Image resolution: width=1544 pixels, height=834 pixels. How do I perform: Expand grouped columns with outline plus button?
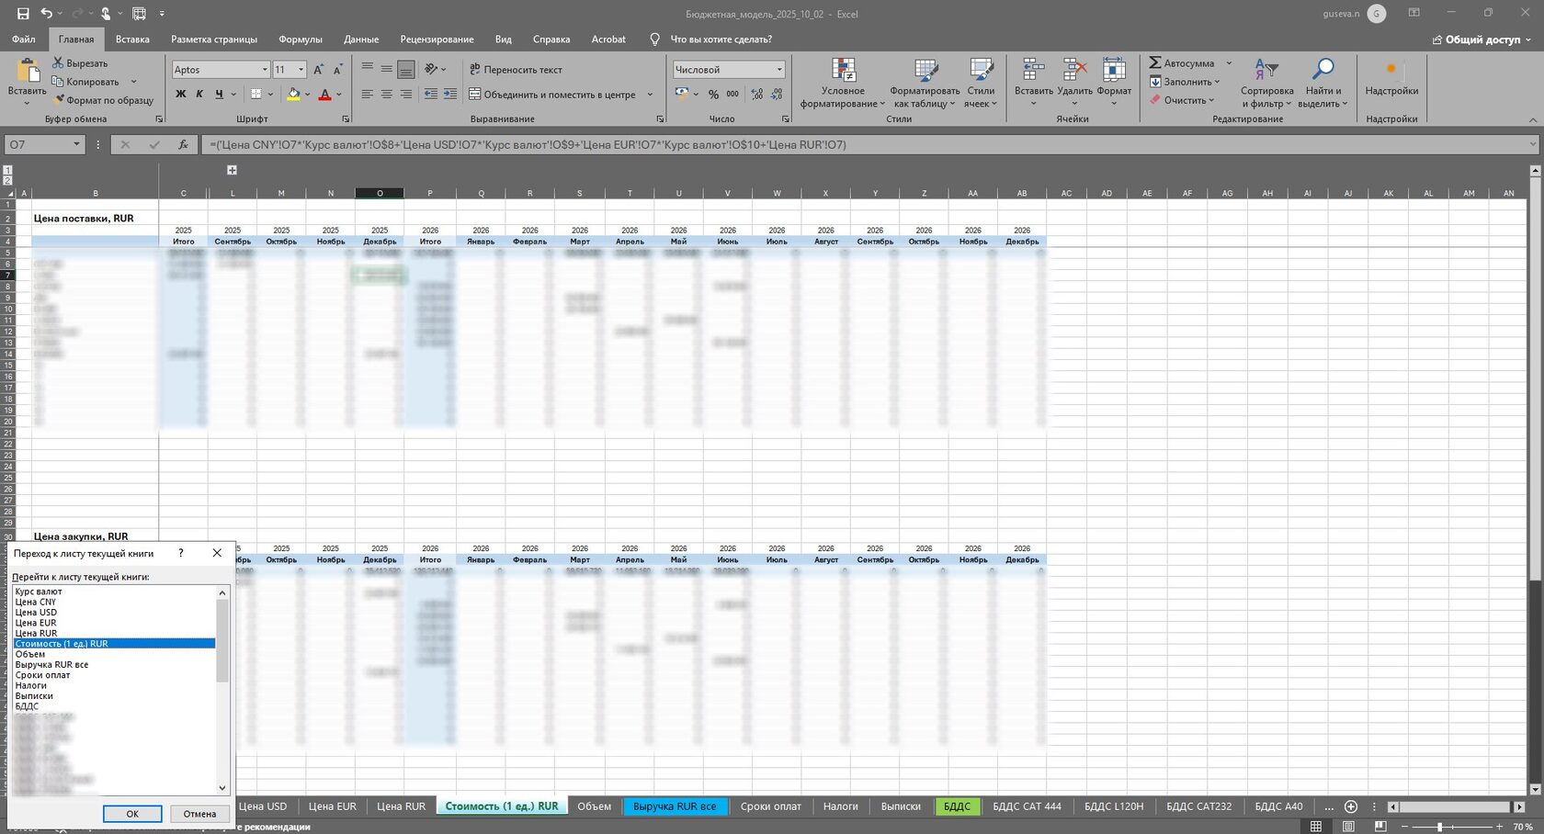pos(232,170)
